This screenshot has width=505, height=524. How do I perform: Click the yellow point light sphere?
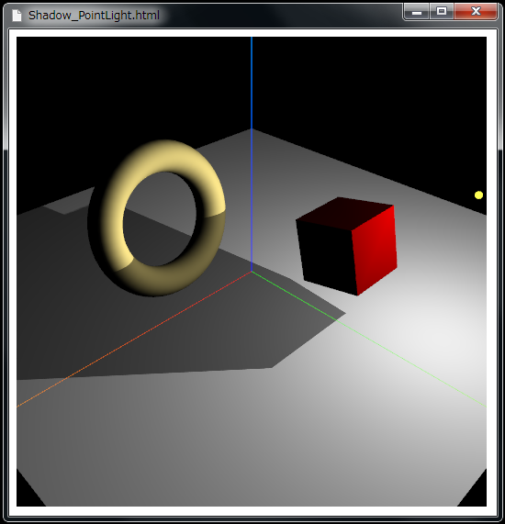coord(478,195)
